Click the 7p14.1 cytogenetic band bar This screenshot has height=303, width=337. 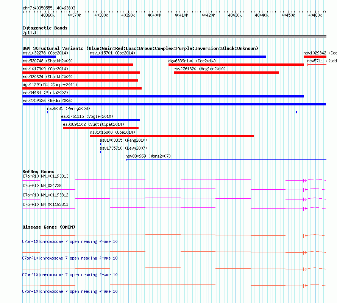(x=174, y=37)
